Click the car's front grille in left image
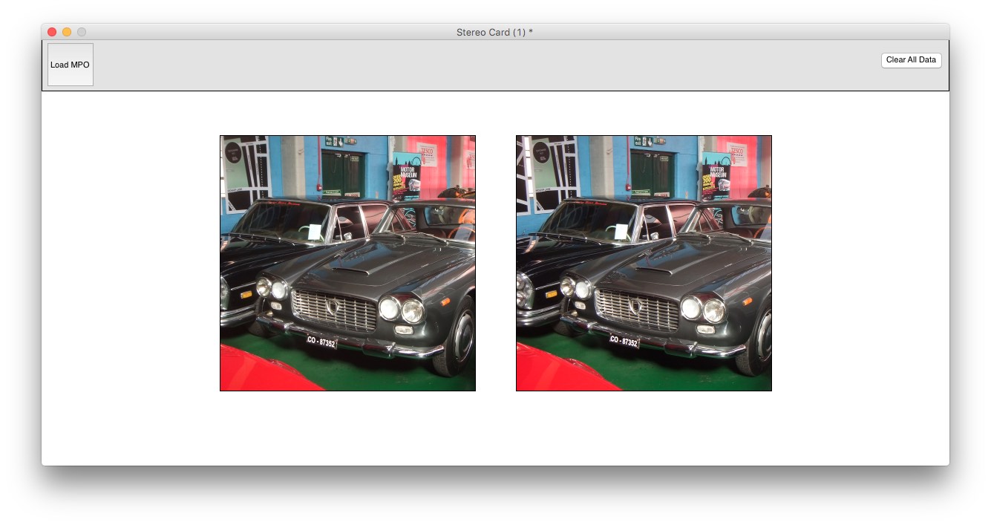The width and height of the screenshot is (991, 525). [335, 310]
